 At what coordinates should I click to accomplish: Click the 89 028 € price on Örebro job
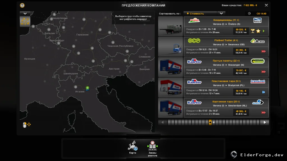[241, 30]
